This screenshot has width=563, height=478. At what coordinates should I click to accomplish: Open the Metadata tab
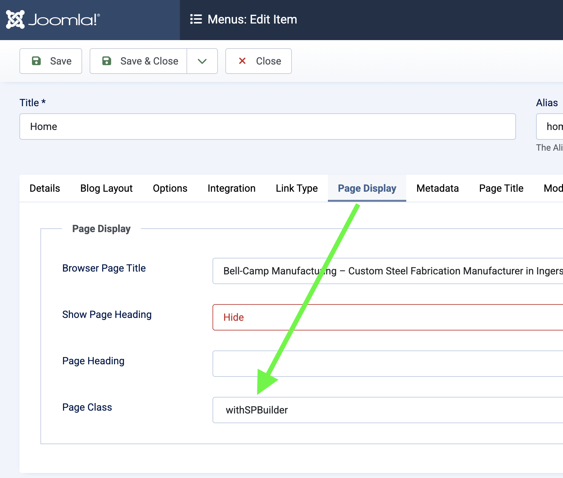(437, 188)
